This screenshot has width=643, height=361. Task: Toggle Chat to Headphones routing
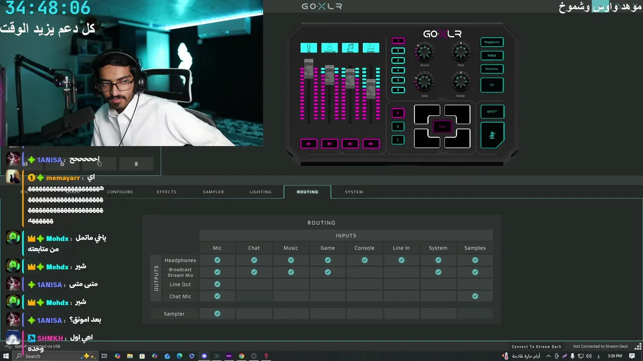[x=254, y=260]
